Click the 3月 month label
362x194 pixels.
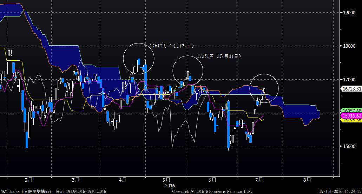click(76, 180)
